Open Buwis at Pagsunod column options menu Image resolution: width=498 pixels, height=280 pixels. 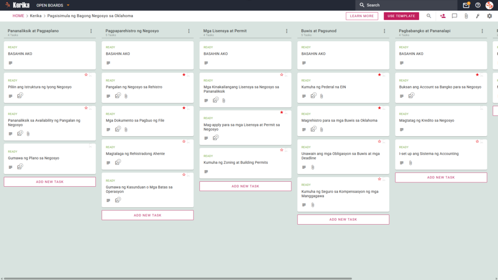tap(384, 31)
